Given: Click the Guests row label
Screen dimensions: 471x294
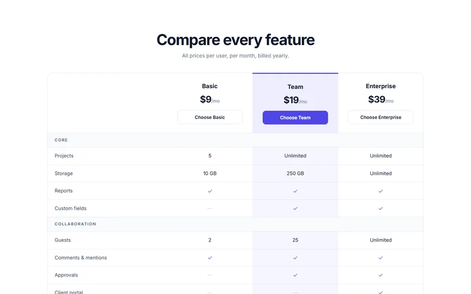Looking at the screenshot, I should pyautogui.click(x=63, y=240).
